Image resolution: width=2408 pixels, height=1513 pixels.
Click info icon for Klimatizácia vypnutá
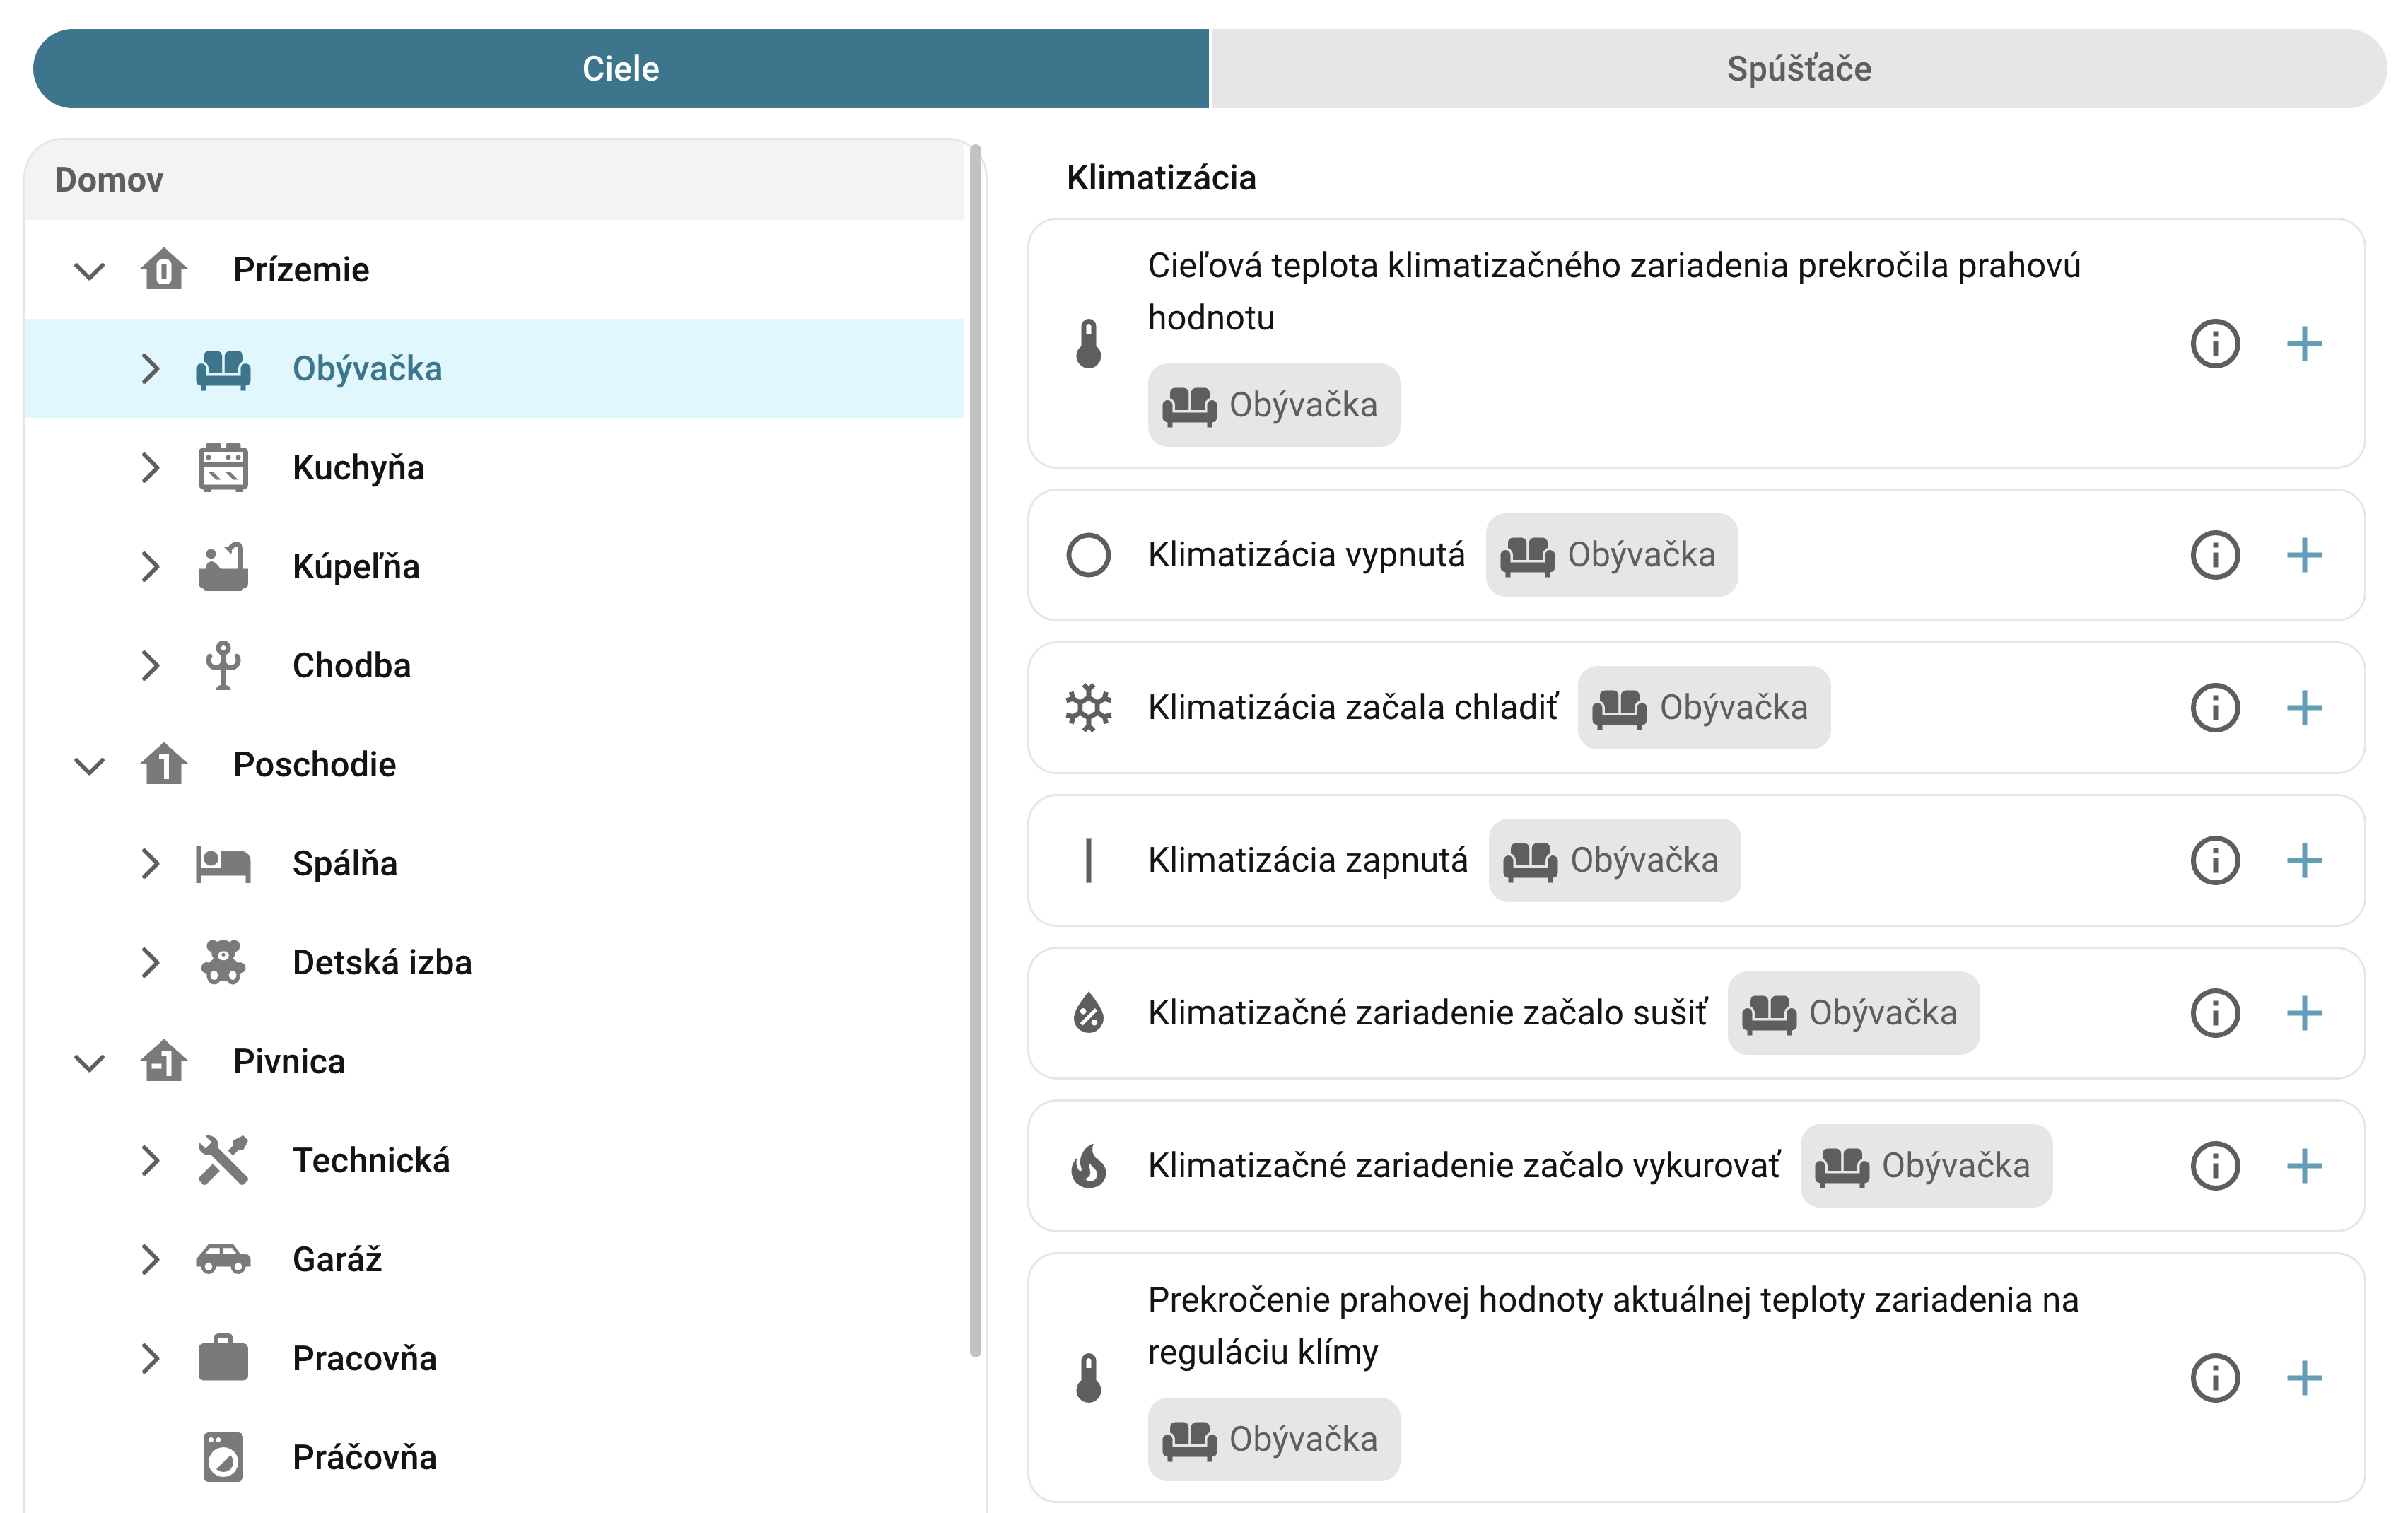click(2214, 555)
